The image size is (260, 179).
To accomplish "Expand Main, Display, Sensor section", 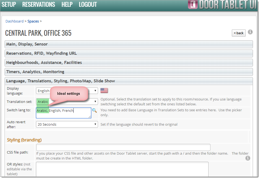I will pos(129,44).
